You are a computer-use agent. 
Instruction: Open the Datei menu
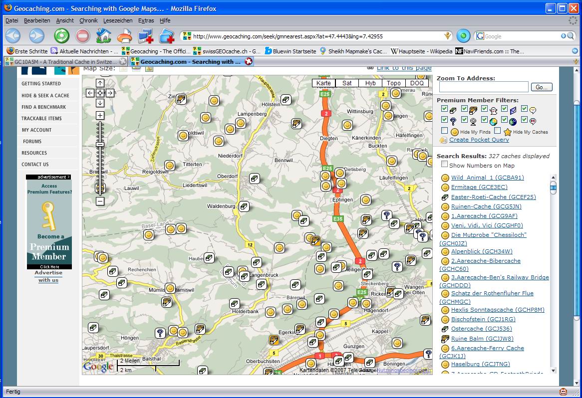(12, 20)
